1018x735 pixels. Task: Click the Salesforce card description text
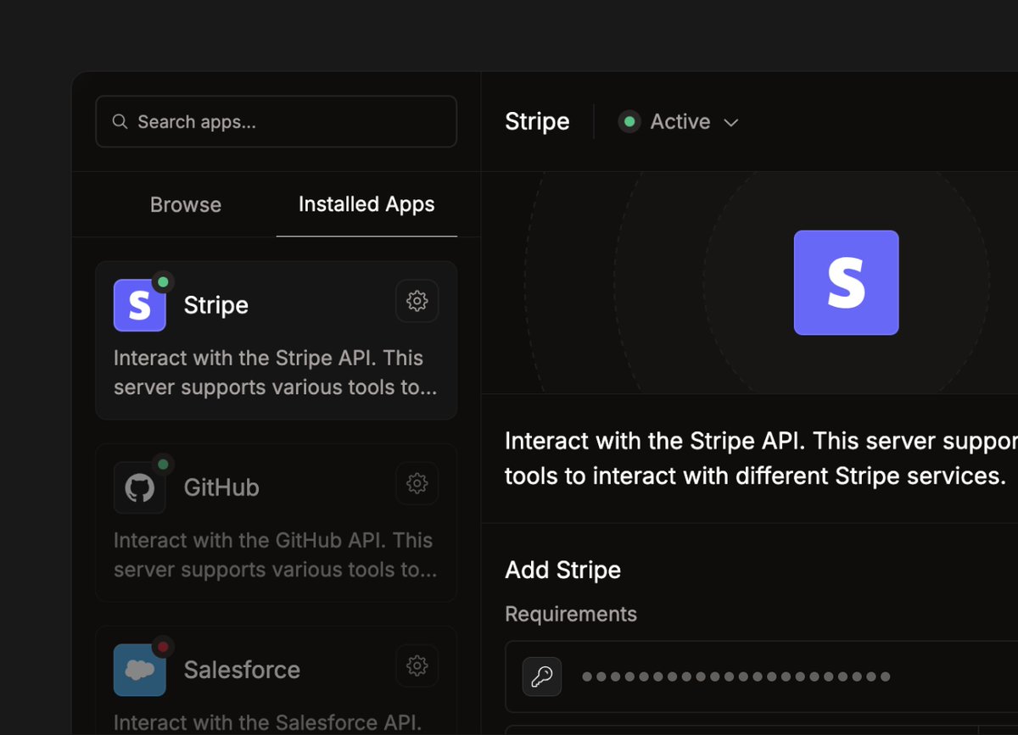(x=268, y=722)
